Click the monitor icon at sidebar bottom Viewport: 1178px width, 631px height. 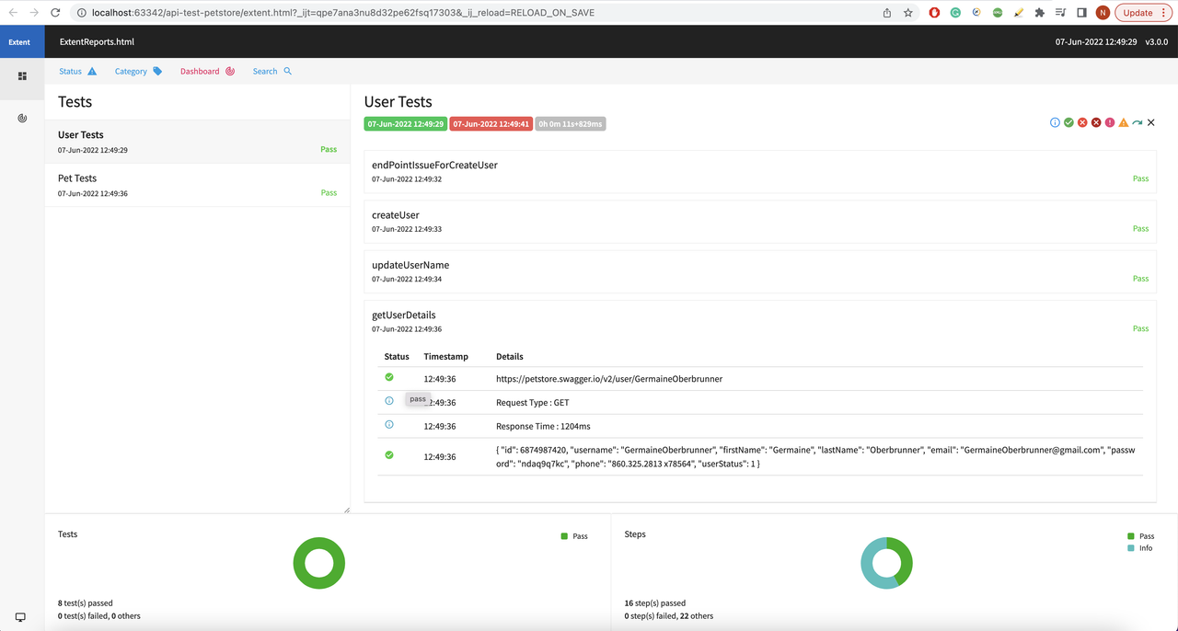point(20,617)
